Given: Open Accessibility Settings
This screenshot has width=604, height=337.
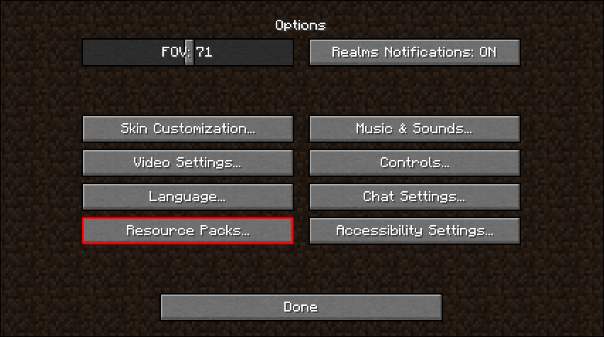Looking at the screenshot, I should [x=415, y=231].
